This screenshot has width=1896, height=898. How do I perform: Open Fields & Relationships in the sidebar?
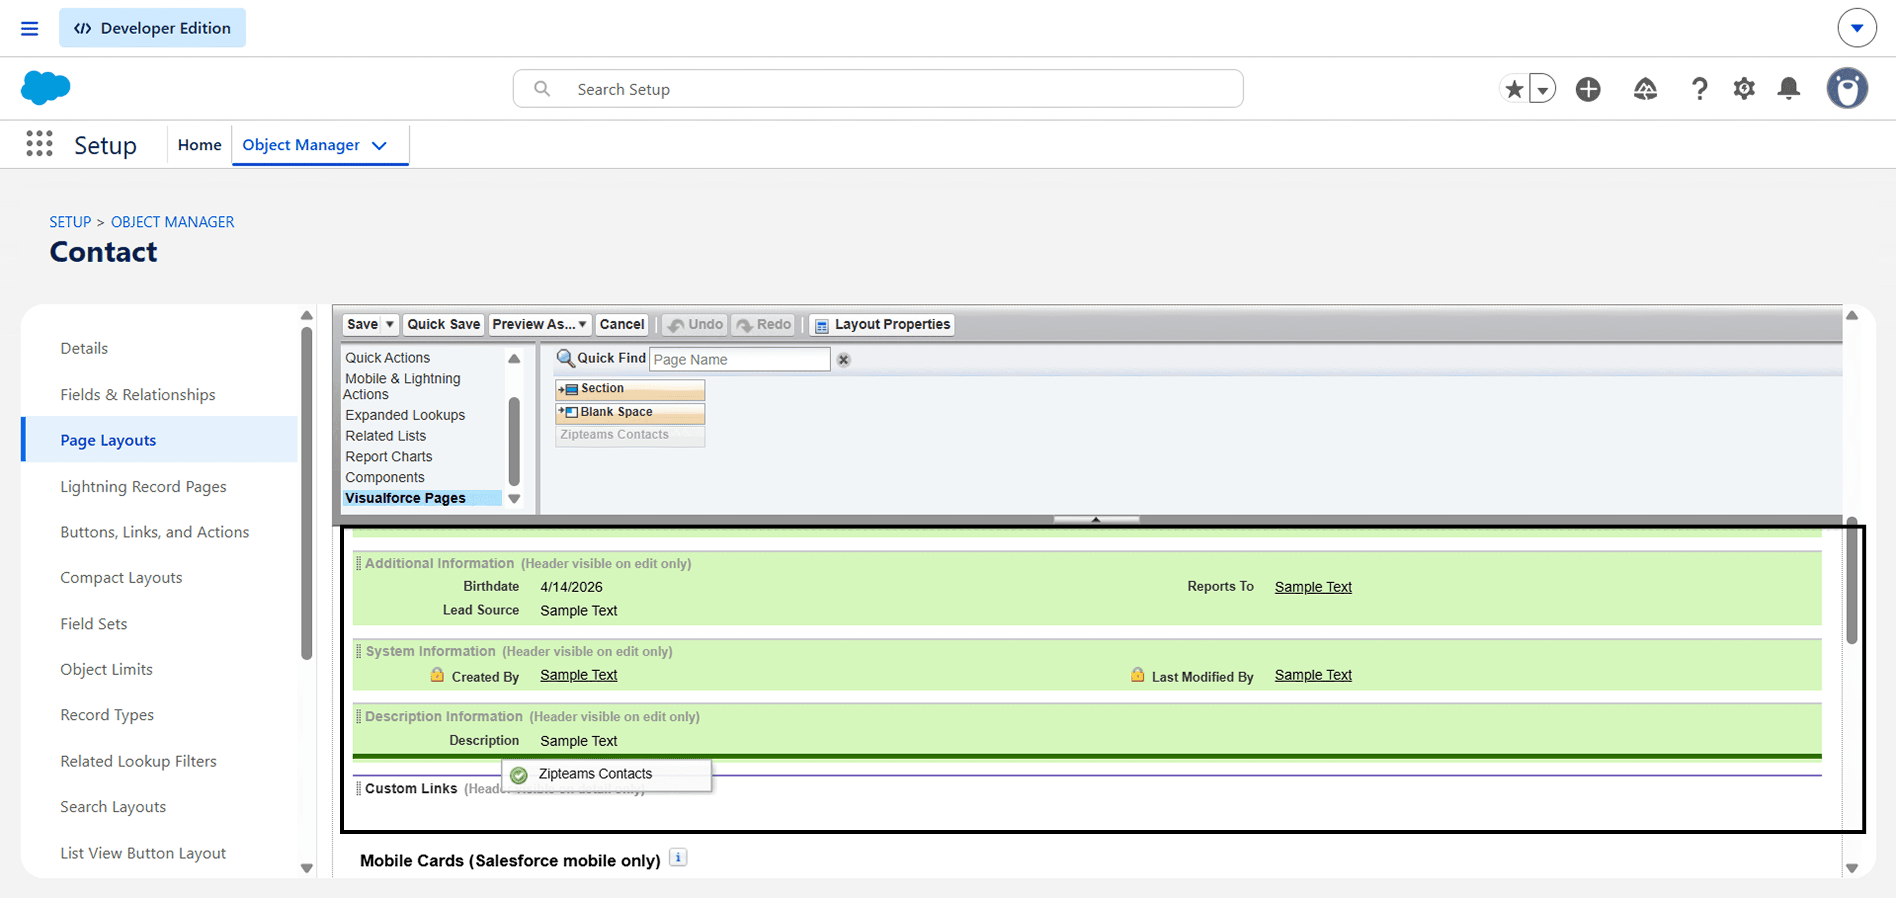138,395
